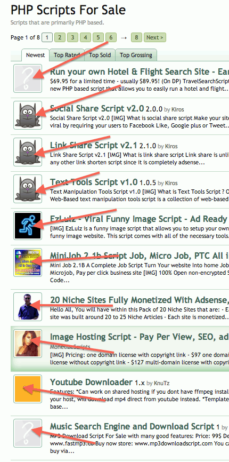Open the Music Search Engine question-mark thumbnail

point(28,433)
